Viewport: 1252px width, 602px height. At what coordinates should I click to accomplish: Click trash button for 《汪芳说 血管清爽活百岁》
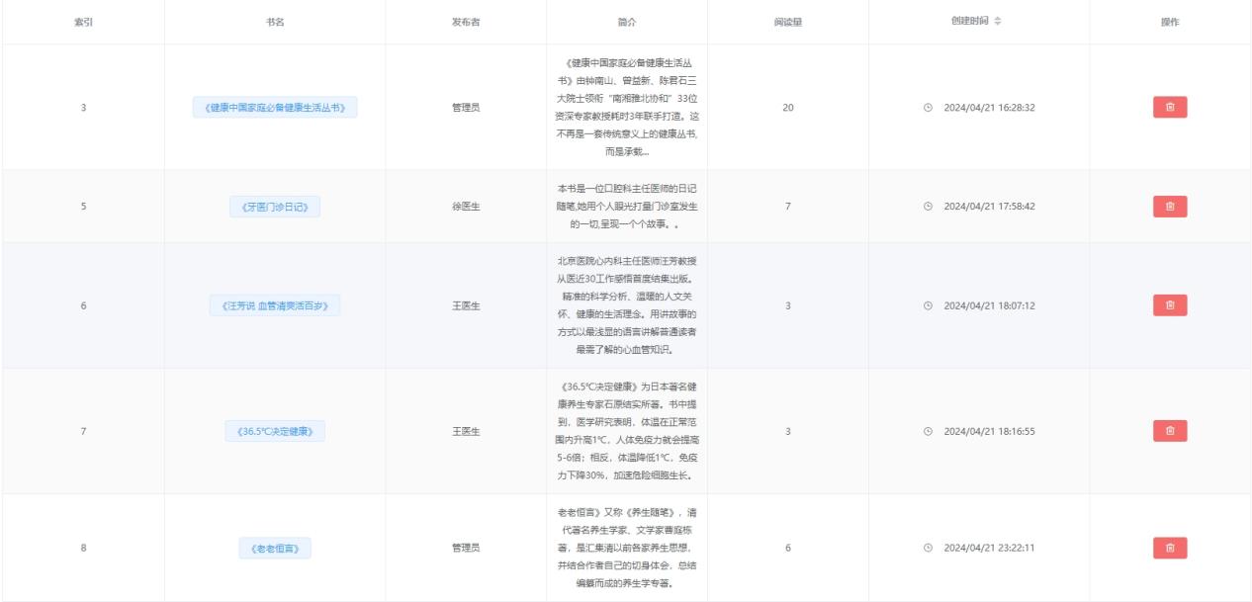click(1170, 305)
